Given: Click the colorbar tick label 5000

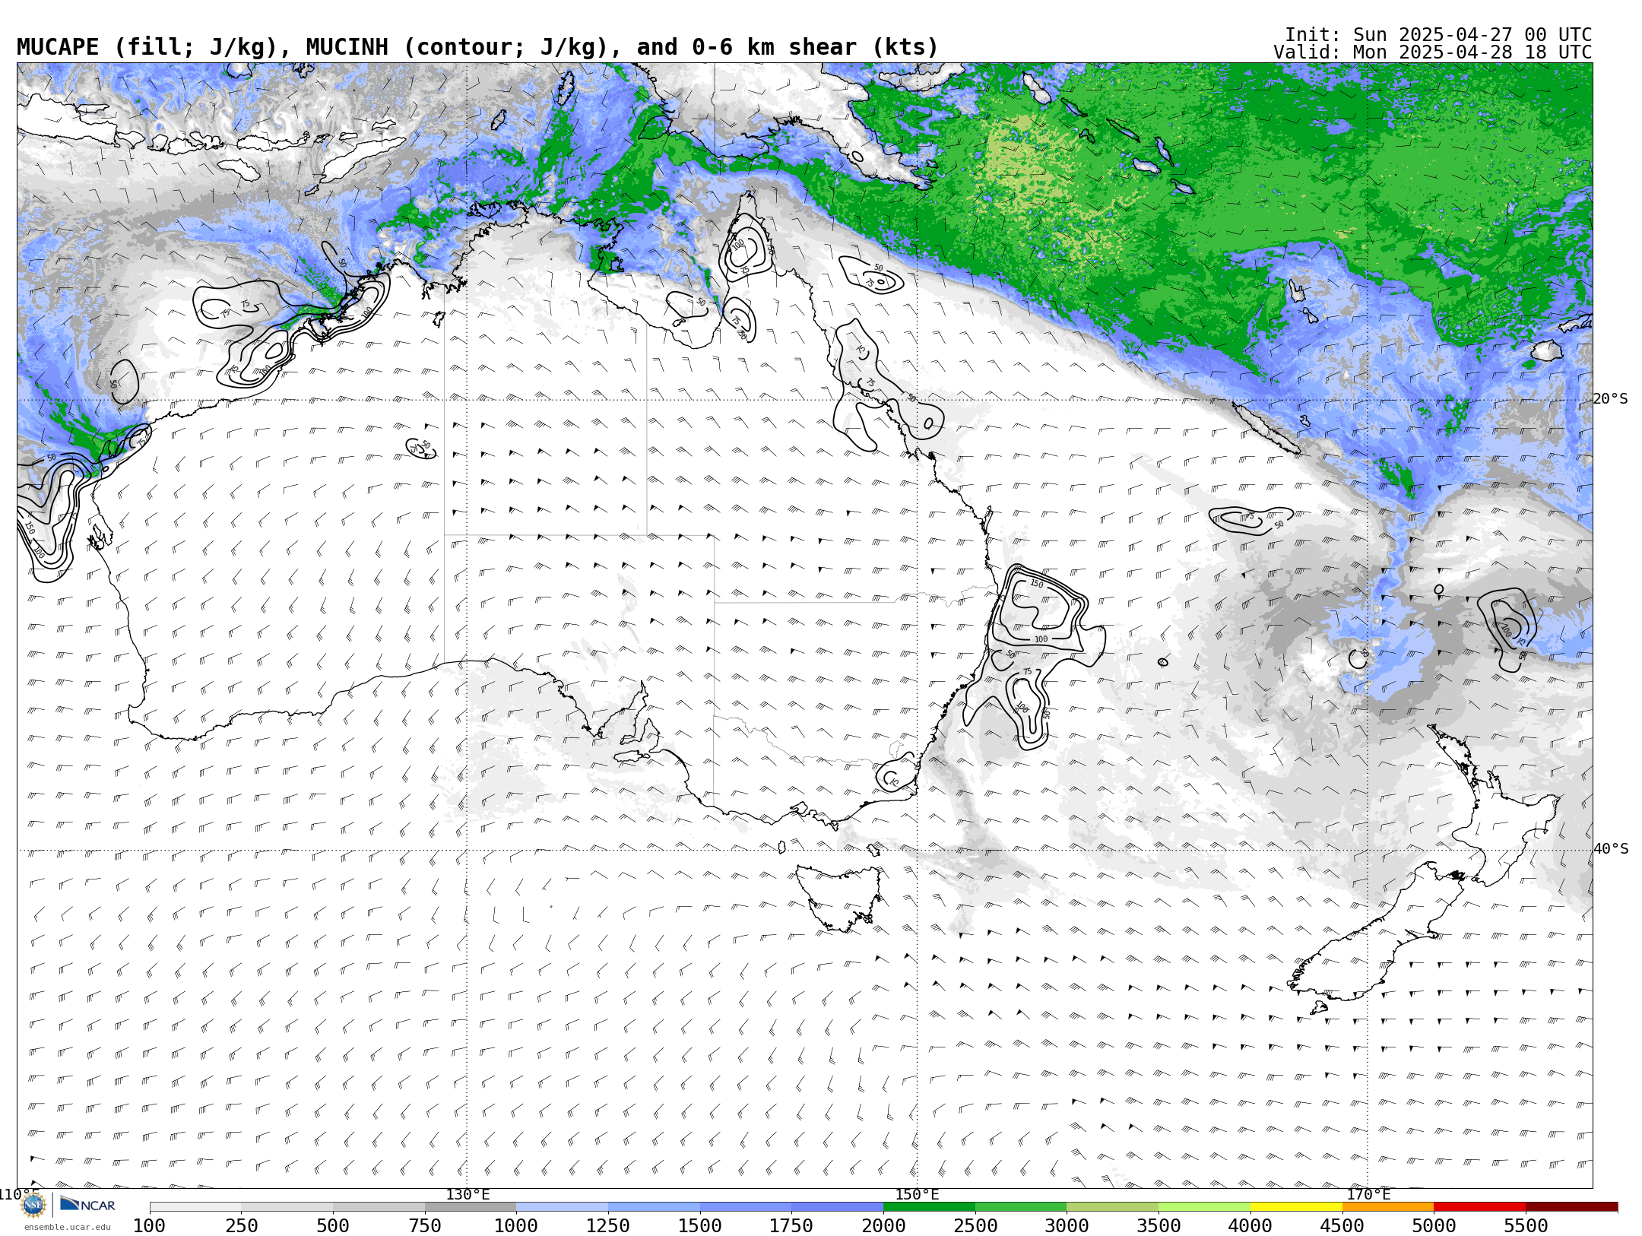Looking at the screenshot, I should tap(1434, 1226).
